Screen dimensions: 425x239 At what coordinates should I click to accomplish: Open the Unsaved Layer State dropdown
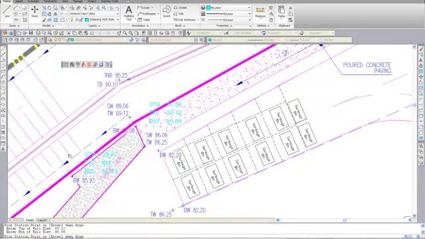94,13
